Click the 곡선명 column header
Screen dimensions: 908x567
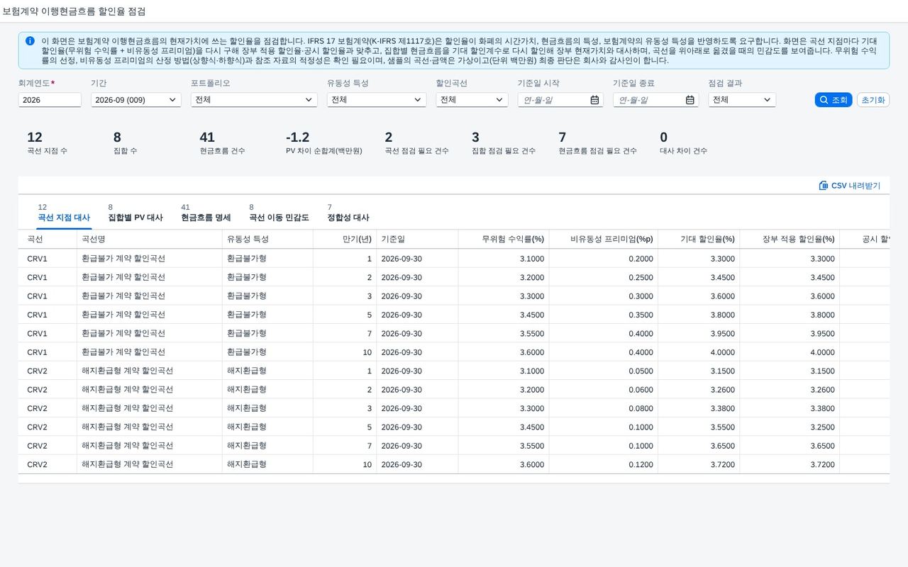149,240
